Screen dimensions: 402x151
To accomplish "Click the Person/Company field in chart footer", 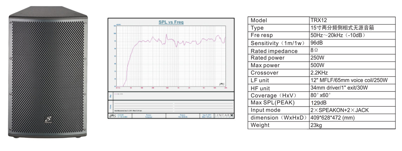I will [149, 116].
